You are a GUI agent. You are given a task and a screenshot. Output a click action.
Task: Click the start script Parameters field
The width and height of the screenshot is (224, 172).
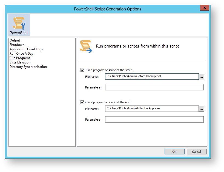(x=154, y=87)
